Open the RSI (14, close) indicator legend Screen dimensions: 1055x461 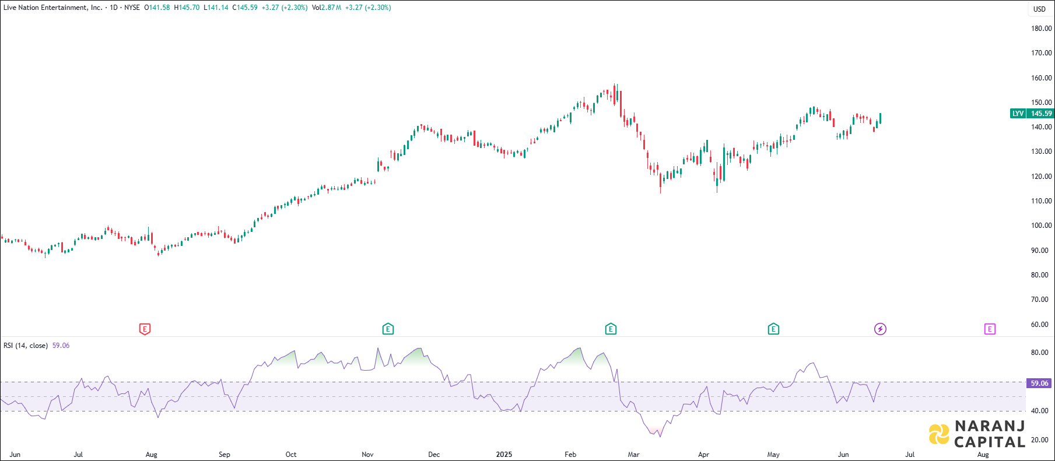pos(26,346)
